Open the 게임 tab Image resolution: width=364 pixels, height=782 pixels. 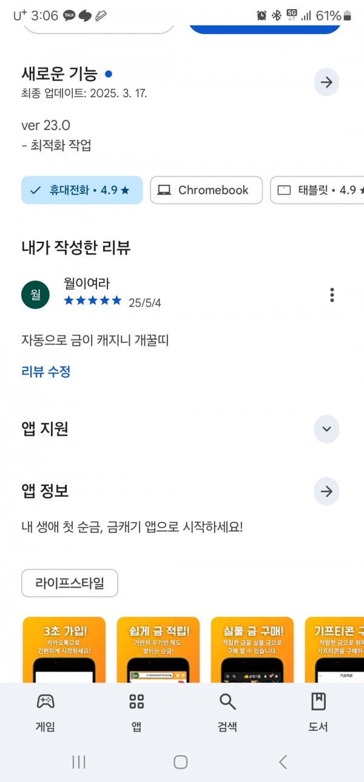tap(45, 712)
